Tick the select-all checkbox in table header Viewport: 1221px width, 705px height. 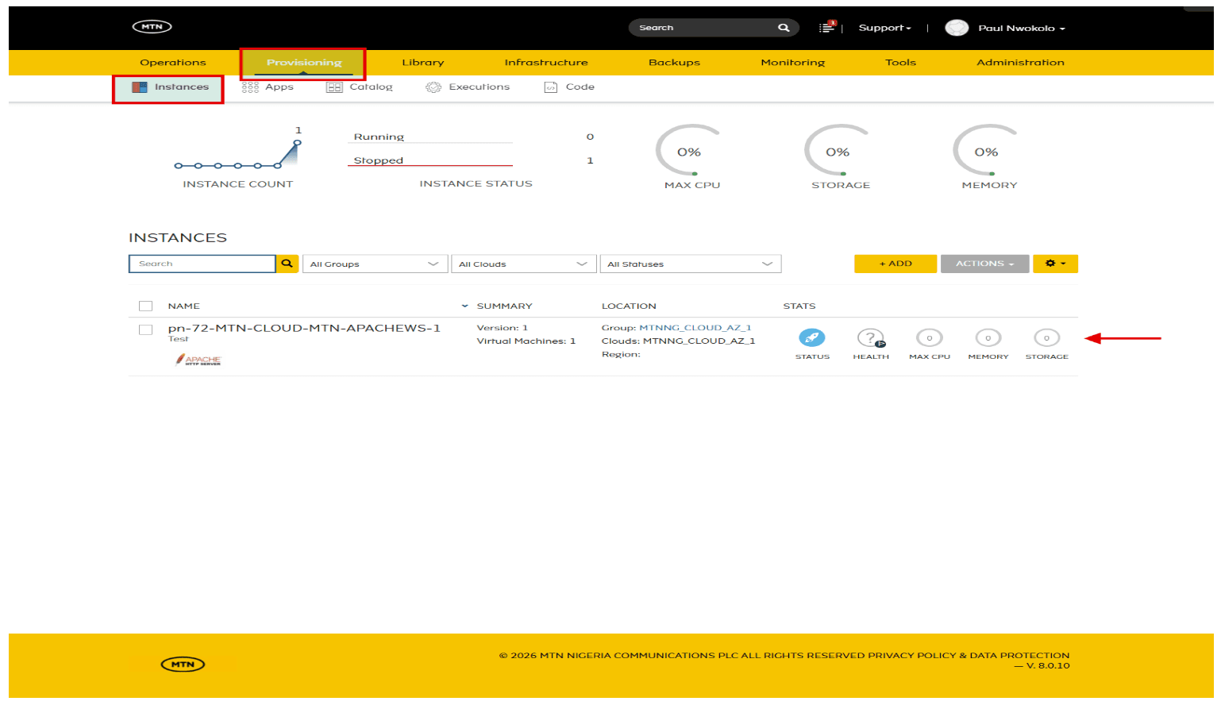click(145, 306)
